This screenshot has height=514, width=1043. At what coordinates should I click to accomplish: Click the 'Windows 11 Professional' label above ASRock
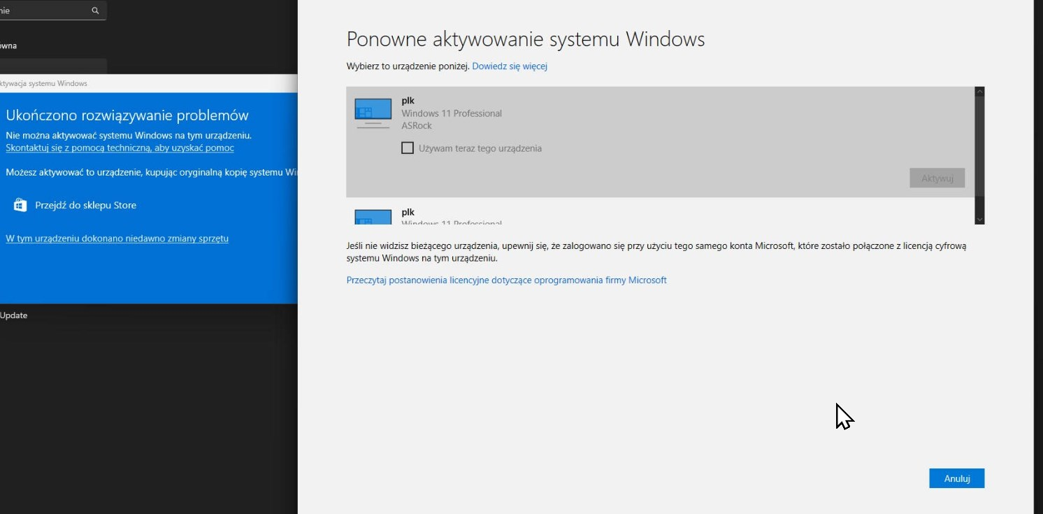452,113
